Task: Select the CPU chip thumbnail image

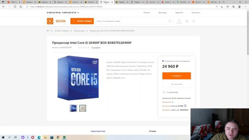Action: [x=83, y=108]
